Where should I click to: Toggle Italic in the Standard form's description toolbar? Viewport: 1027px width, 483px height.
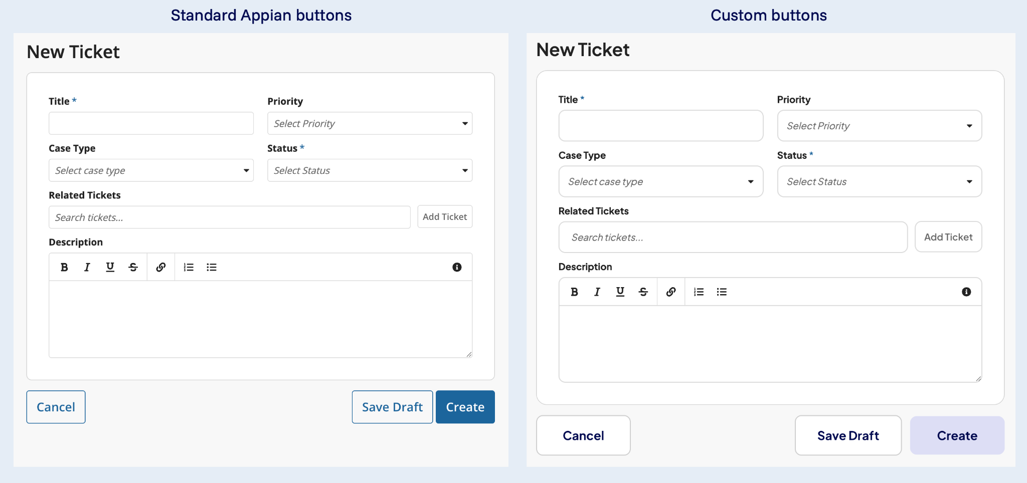point(87,267)
